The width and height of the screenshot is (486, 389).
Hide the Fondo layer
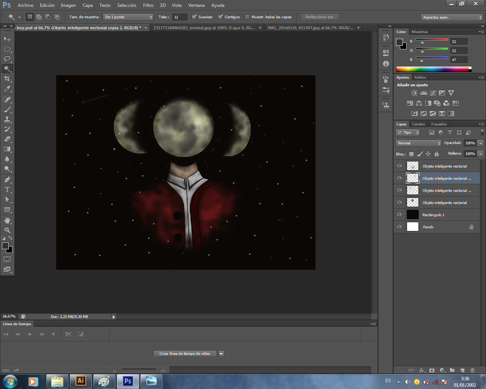point(399,227)
